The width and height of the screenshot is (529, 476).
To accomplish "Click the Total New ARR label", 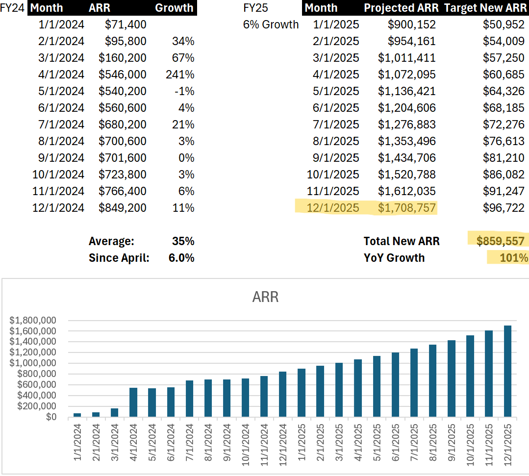I will [402, 241].
